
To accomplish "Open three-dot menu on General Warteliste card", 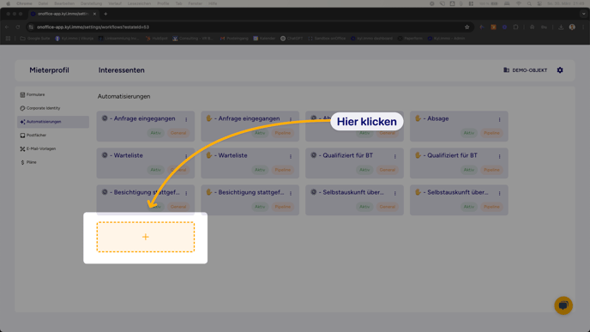I will (x=186, y=156).
